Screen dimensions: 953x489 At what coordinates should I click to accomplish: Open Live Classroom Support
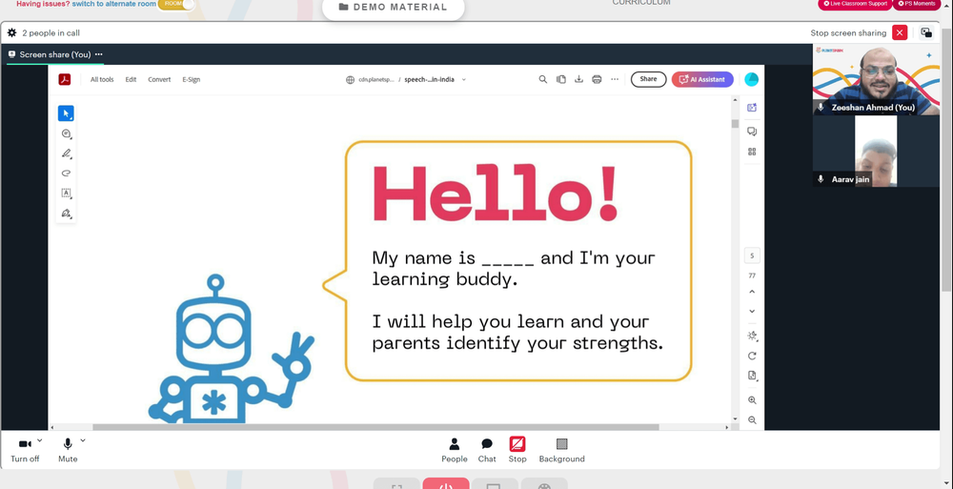854,4
